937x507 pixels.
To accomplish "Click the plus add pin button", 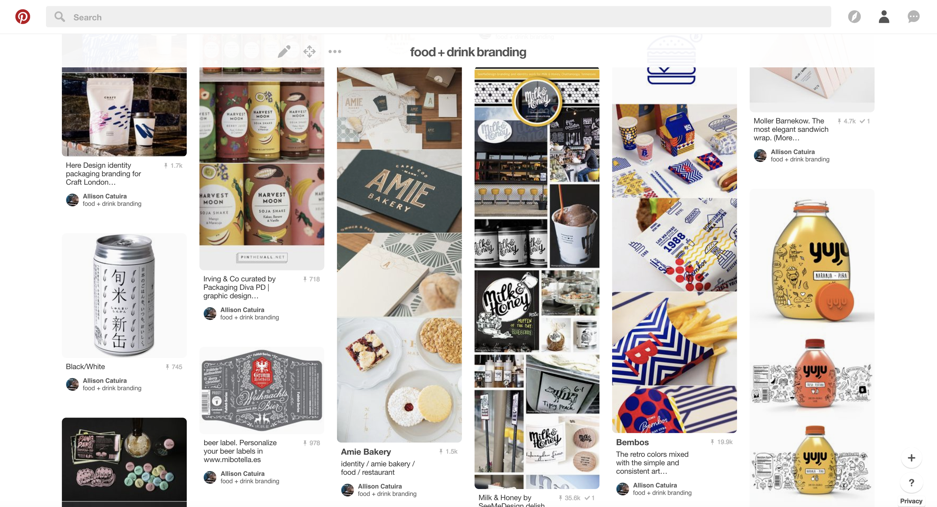I will 911,458.
